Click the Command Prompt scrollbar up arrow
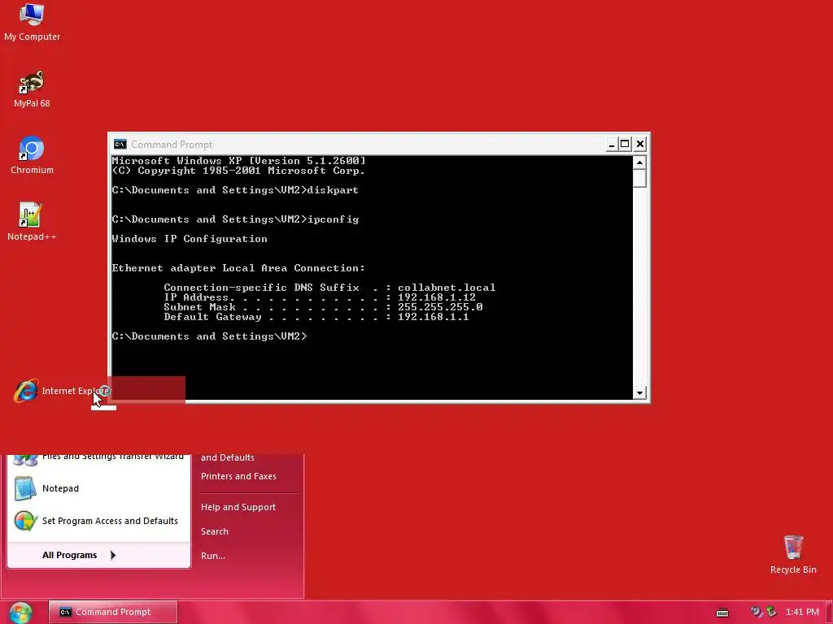Viewport: 833px width, 624px height. [x=639, y=162]
